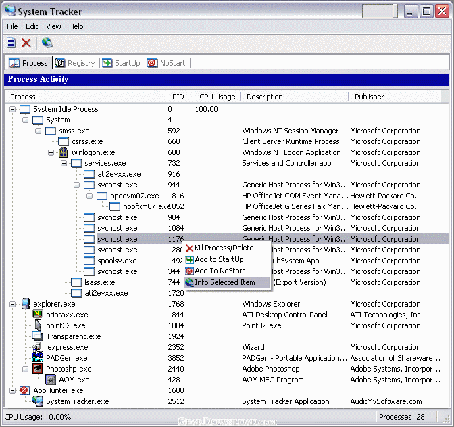Sort by the Publisher column header
This screenshot has width=454, height=427.
pos(394,97)
